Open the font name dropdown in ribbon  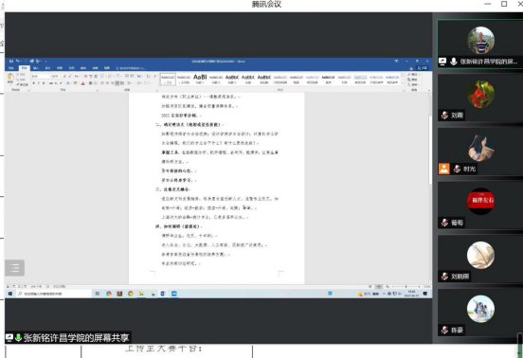coord(41,77)
